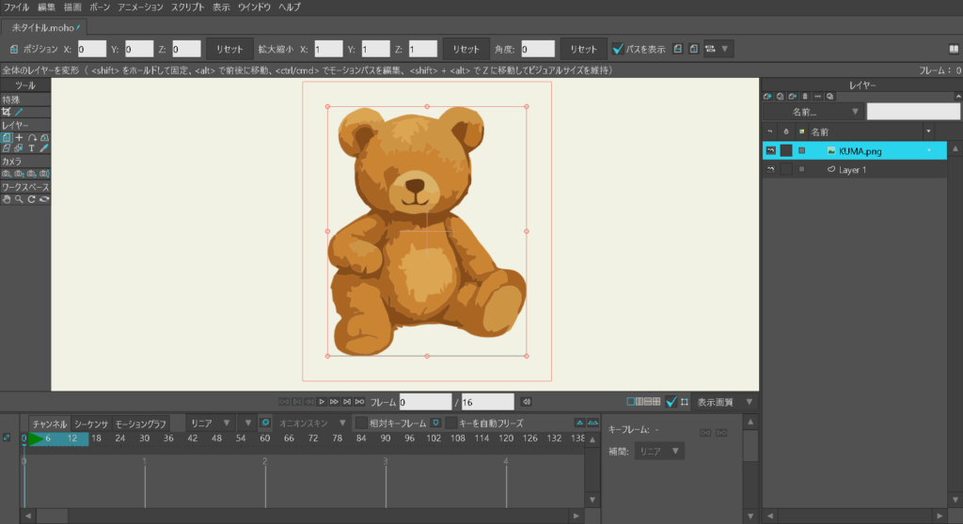Enable the 相対キーフレーム checkbox
The image size is (963, 524).
click(x=362, y=424)
